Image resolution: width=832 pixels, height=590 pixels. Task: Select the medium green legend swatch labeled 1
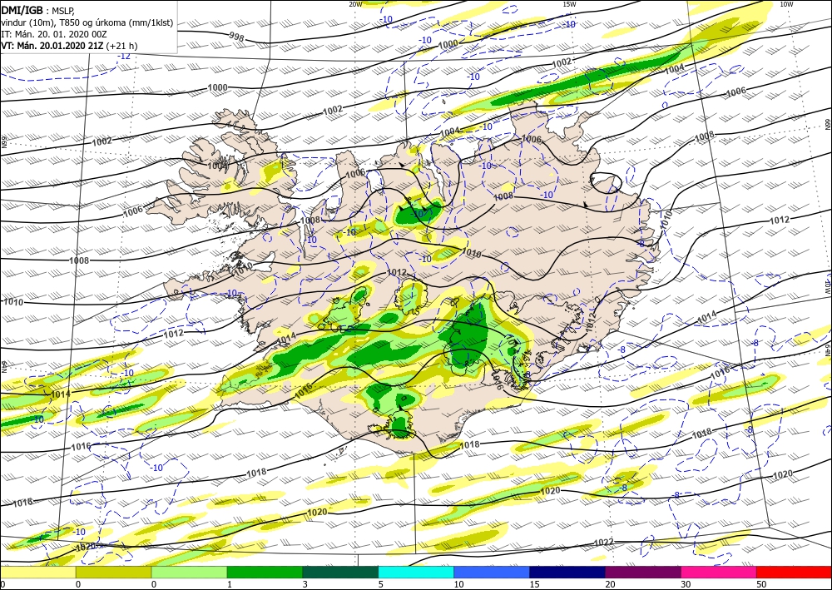tap(265, 573)
